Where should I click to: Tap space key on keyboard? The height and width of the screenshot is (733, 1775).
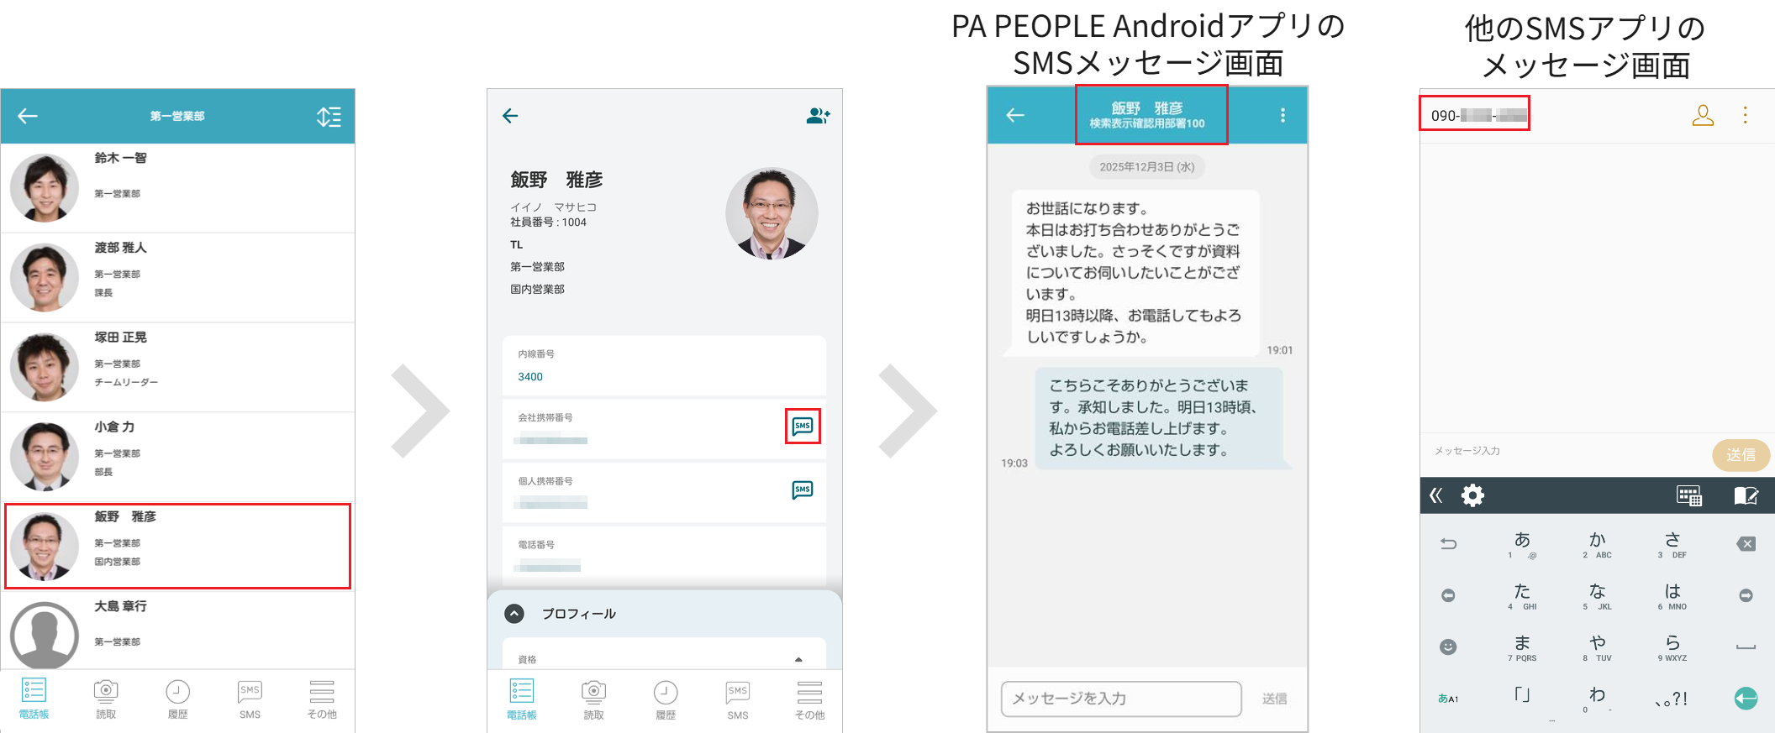point(1746,647)
